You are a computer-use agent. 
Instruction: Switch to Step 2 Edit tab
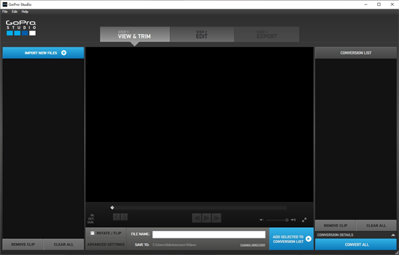[202, 35]
